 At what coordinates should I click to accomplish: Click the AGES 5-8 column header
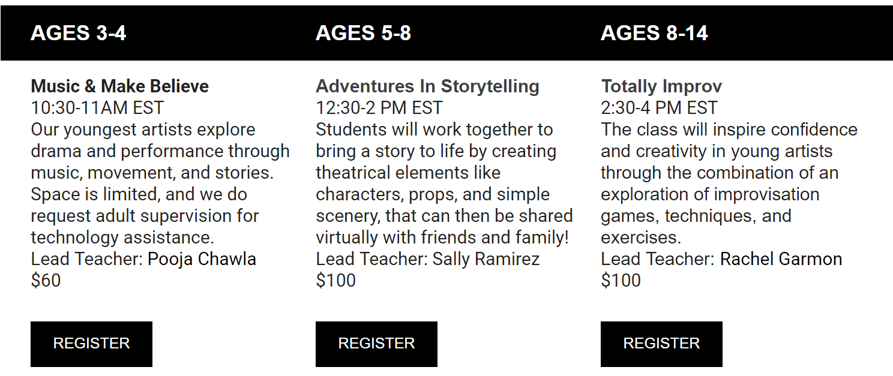(364, 33)
